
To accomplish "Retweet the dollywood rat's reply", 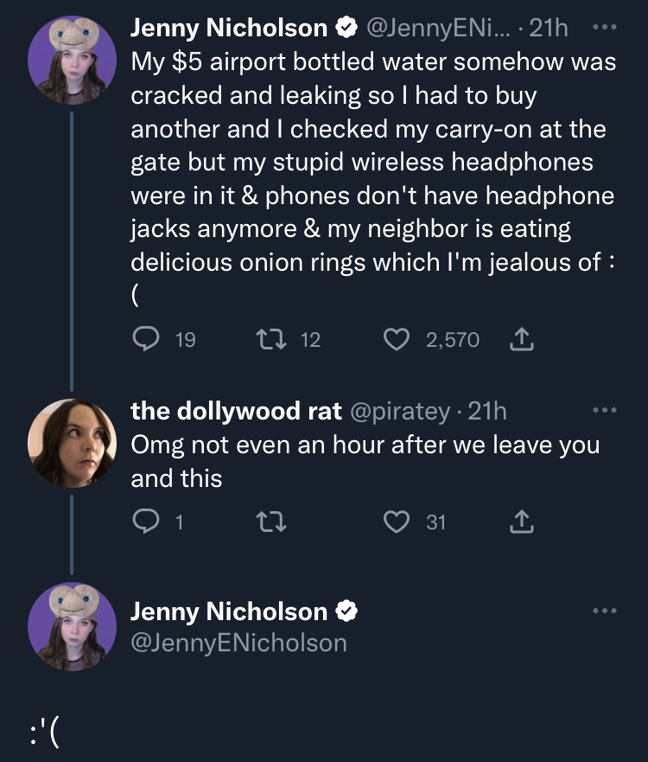I will click(x=269, y=521).
